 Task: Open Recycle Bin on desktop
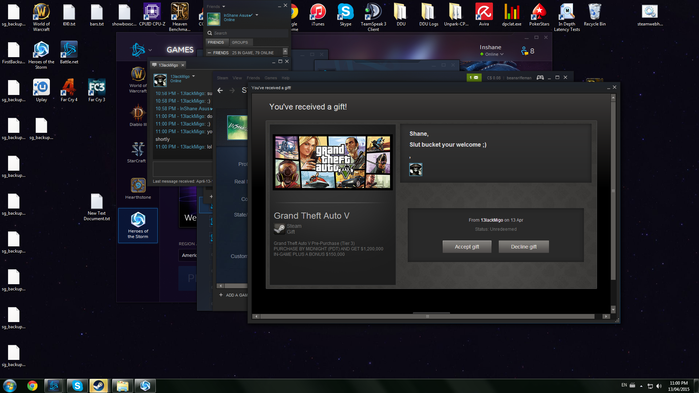pos(595,15)
